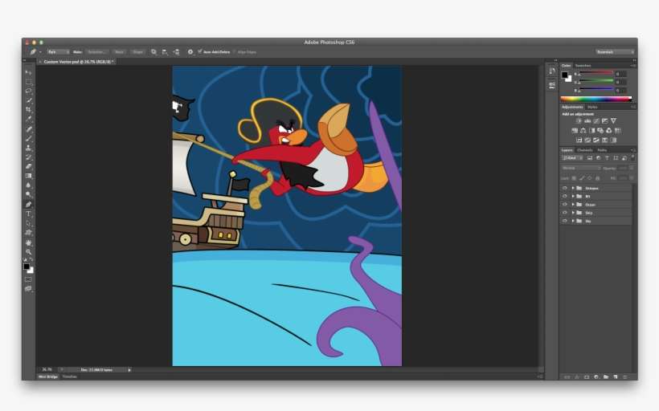Select the Gradient tool
The height and width of the screenshot is (411, 659).
pos(28,176)
